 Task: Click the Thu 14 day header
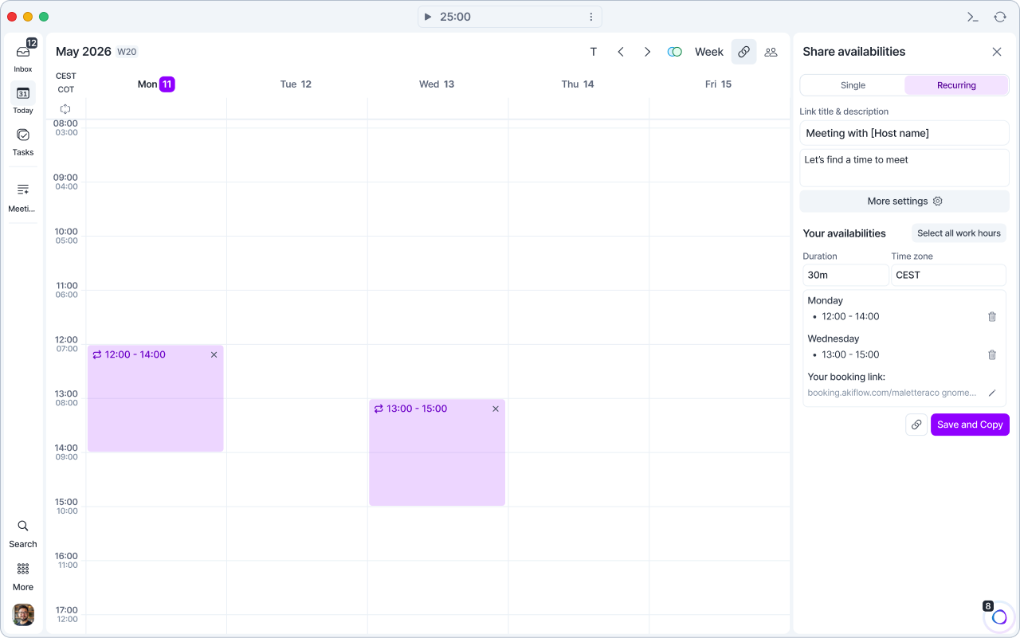(x=578, y=84)
